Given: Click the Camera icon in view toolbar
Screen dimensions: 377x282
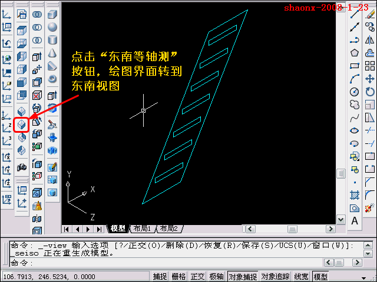Looking at the screenshot, I should pos(22,167).
